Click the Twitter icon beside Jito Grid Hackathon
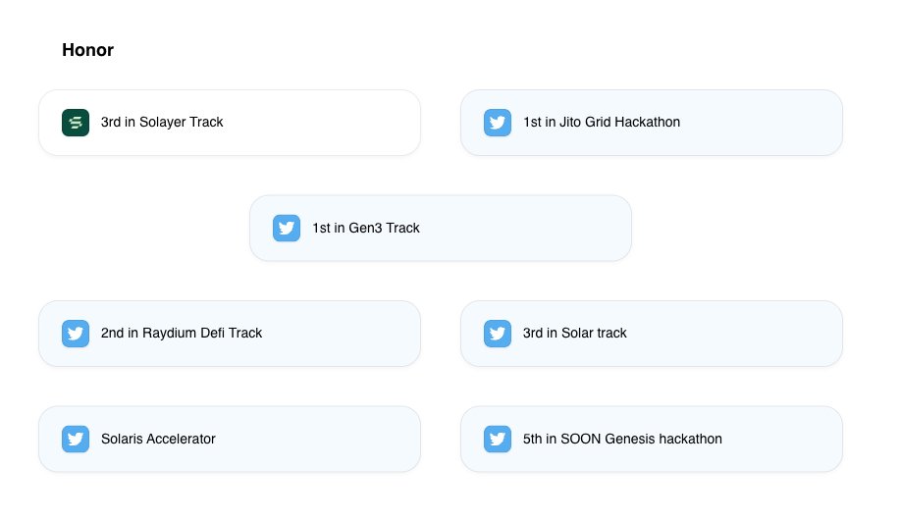The image size is (900, 521). click(x=498, y=123)
